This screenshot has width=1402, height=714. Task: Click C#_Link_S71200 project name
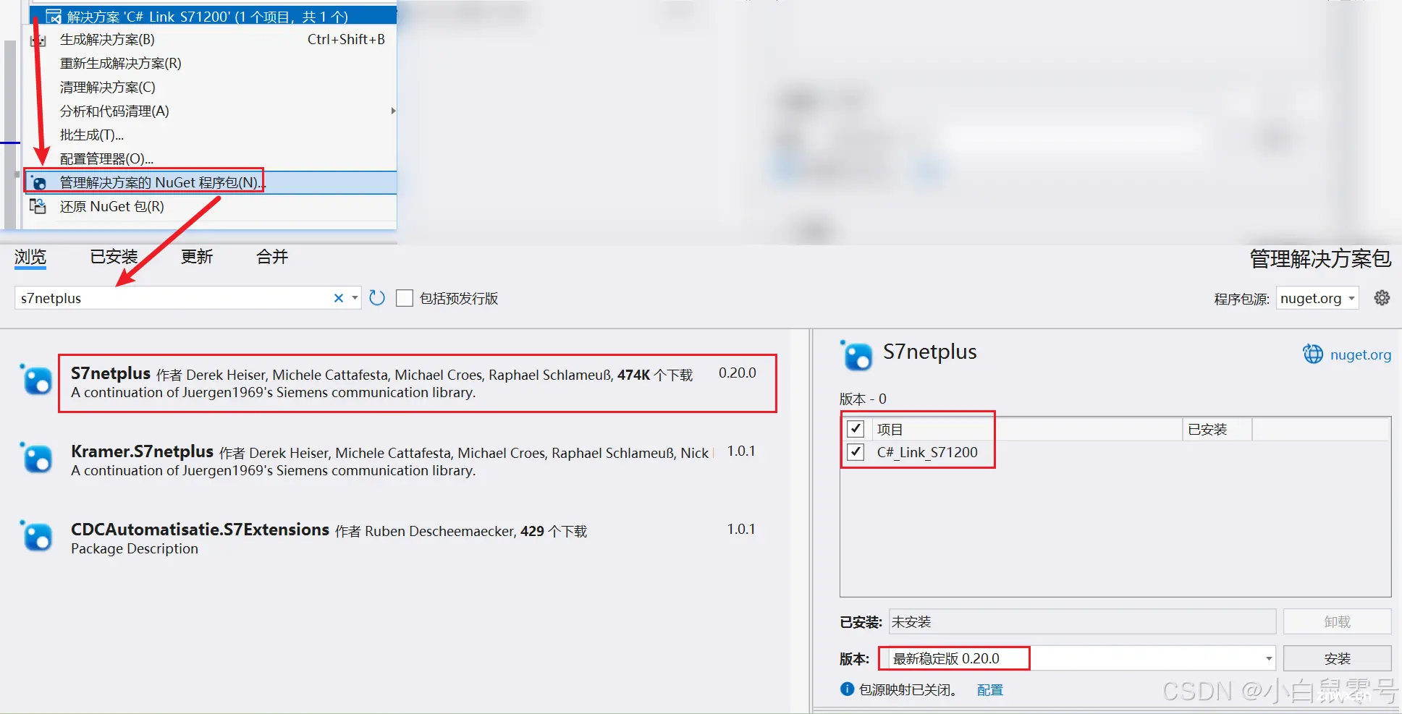click(927, 452)
